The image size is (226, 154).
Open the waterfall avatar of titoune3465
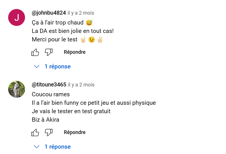[17, 89]
